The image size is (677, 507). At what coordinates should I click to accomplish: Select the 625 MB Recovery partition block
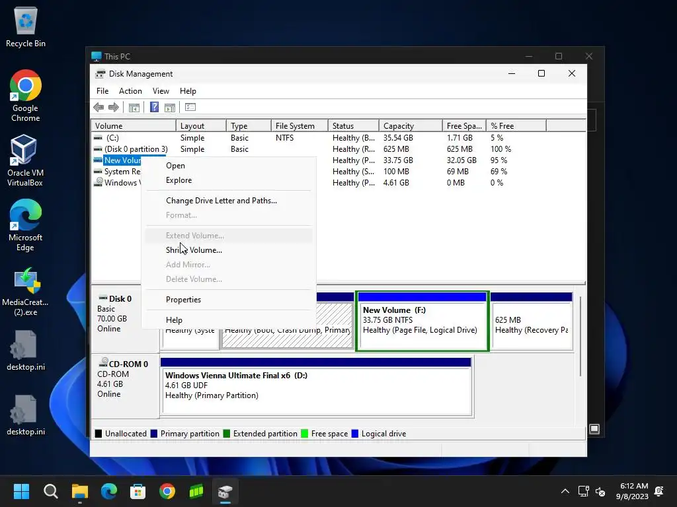[x=532, y=321]
